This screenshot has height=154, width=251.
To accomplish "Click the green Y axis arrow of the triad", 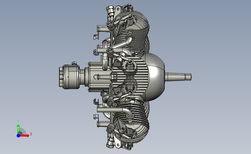I will tap(19, 129).
